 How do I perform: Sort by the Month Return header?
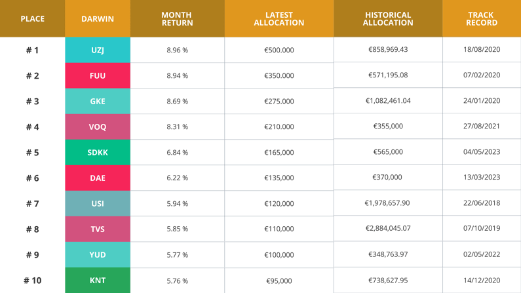[x=177, y=19]
